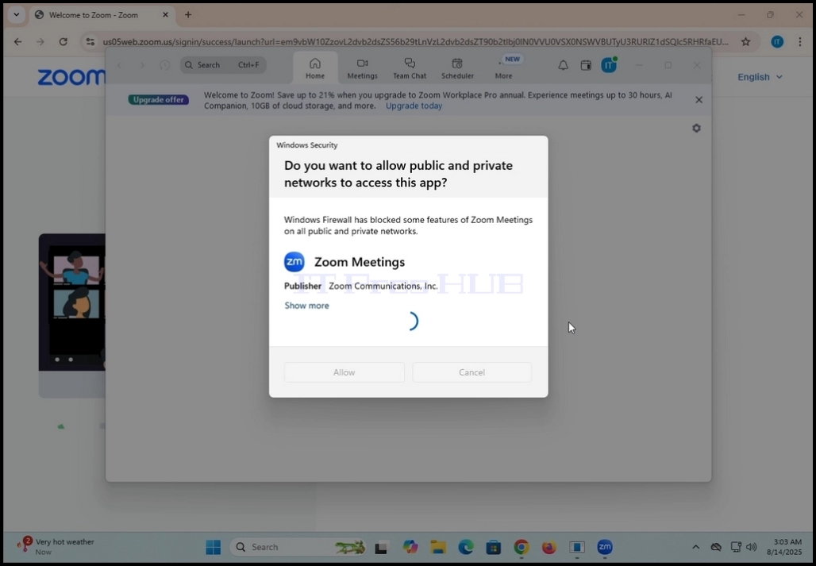Expand Show more in security dialog
This screenshot has height=566, width=816.
click(306, 306)
